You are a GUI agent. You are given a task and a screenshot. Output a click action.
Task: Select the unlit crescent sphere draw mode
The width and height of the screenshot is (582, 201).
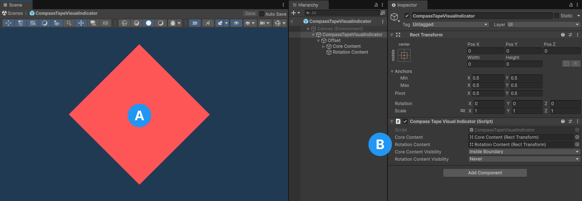pos(160,23)
